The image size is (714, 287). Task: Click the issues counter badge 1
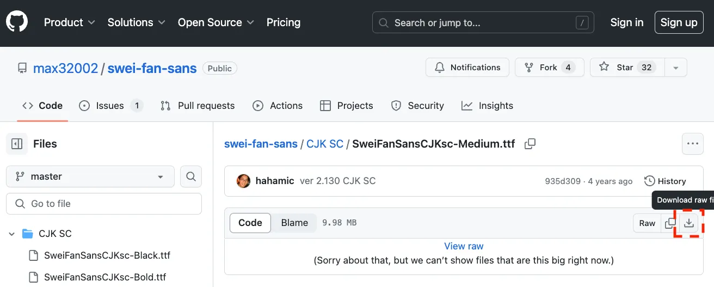[137, 106]
